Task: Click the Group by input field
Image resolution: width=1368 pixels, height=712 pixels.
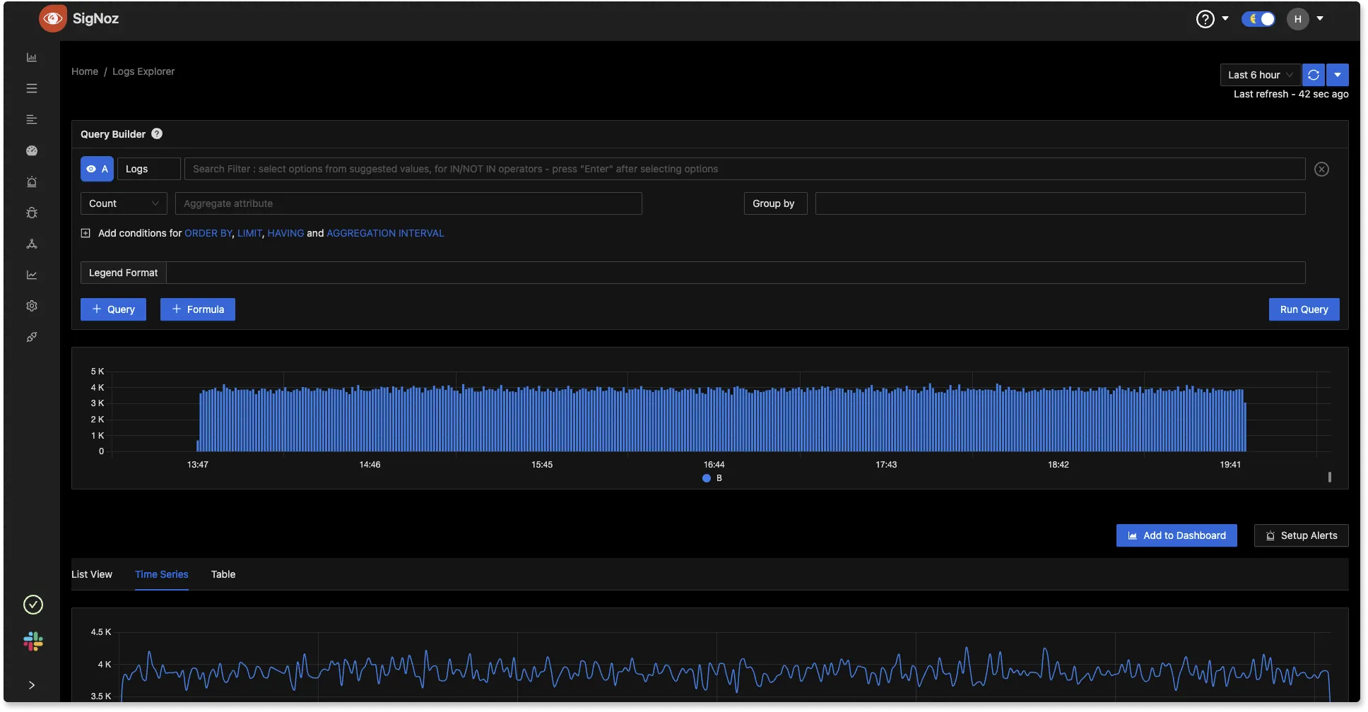Action: click(1060, 203)
